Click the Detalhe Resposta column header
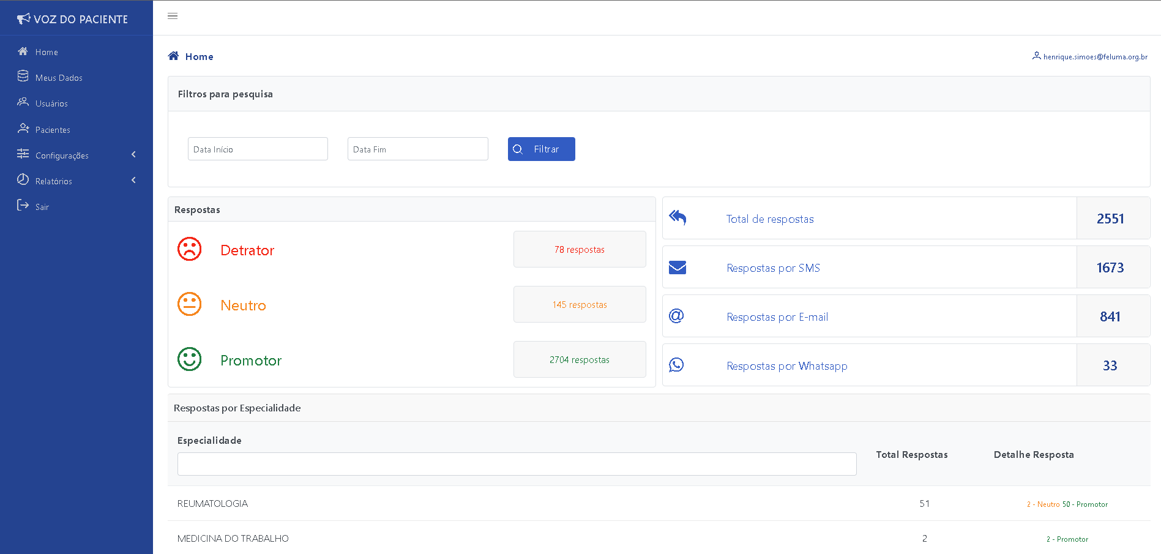1161x554 pixels. [1034, 454]
